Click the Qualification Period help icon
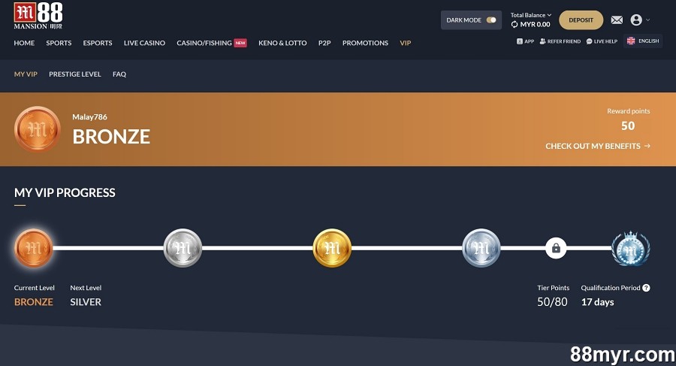676x366 pixels. coord(646,288)
